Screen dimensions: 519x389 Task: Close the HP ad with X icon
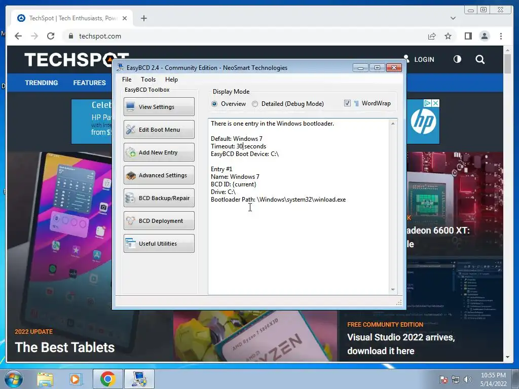[436, 103]
